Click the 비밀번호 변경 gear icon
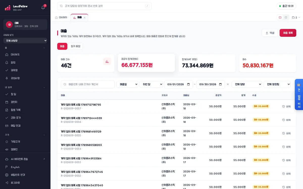 pos(7,175)
